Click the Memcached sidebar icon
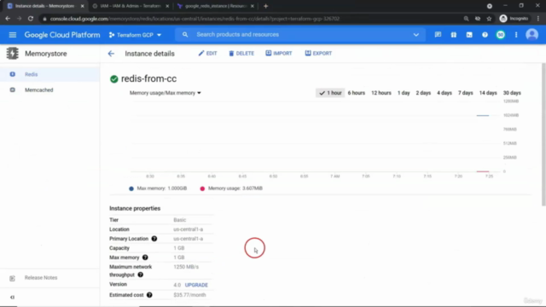546x307 pixels. point(13,90)
